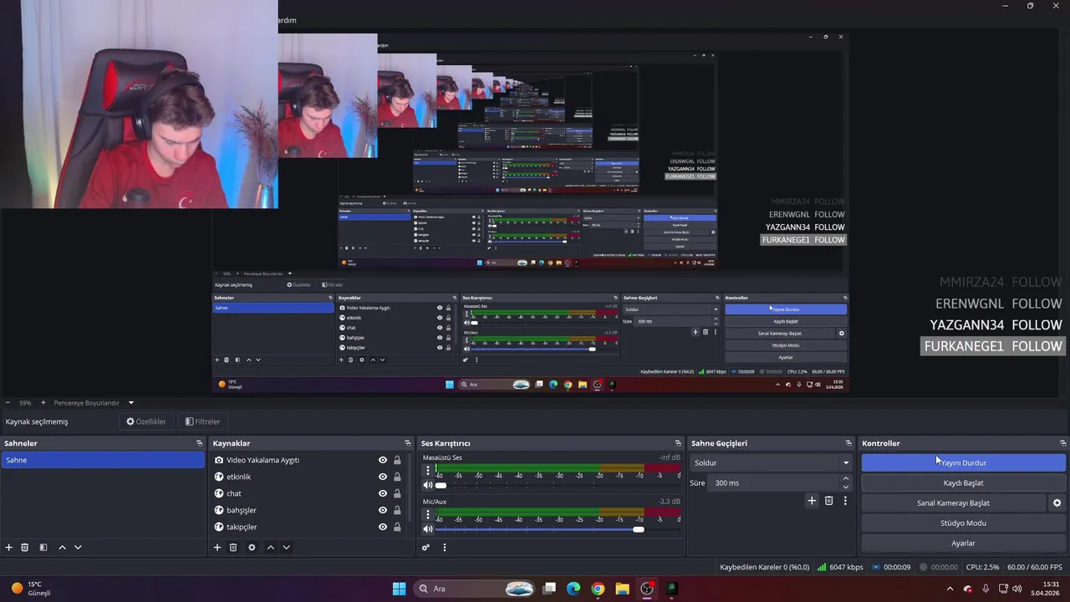Click the taskbar Ara search box
The width and height of the screenshot is (1070, 602).
click(473, 589)
